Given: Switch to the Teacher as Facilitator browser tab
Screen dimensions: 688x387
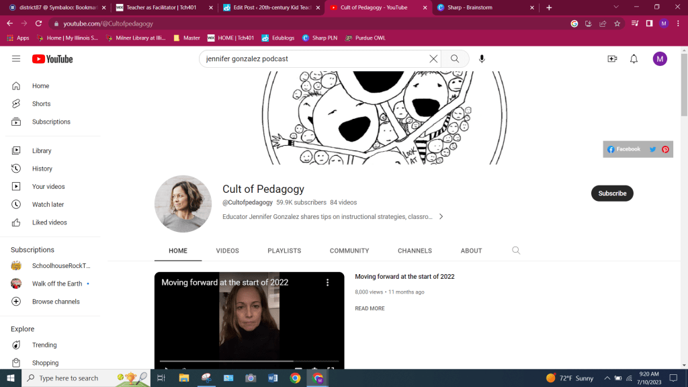Looking at the screenshot, I should pos(165,7).
